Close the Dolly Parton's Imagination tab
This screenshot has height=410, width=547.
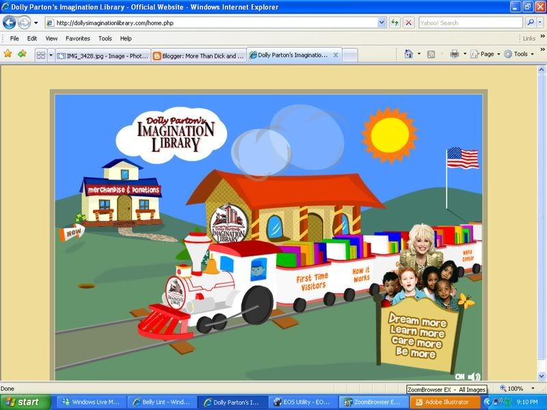(x=336, y=55)
